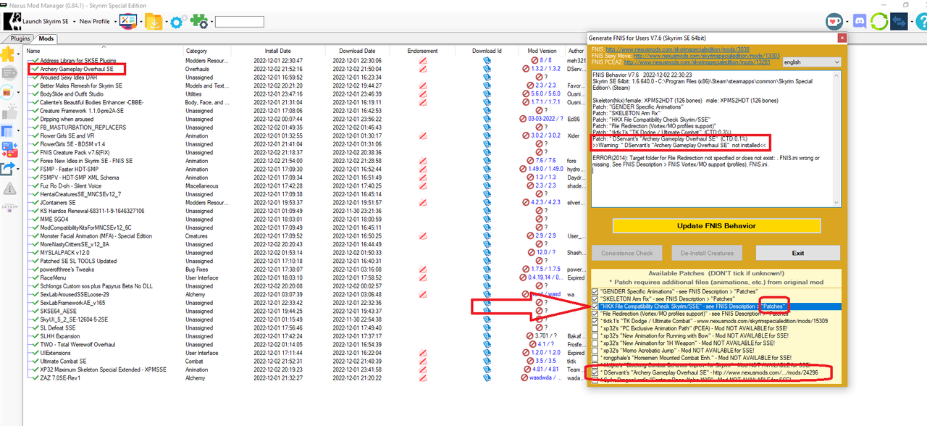This screenshot has width=927, height=426.
Task: Click the Skyrim logo sidebar icon
Action: pyautogui.click(x=11, y=206)
